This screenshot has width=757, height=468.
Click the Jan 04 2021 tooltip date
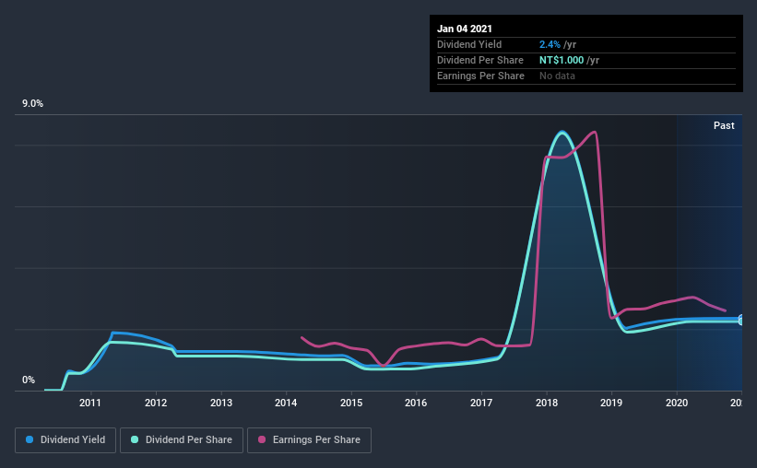[465, 29]
